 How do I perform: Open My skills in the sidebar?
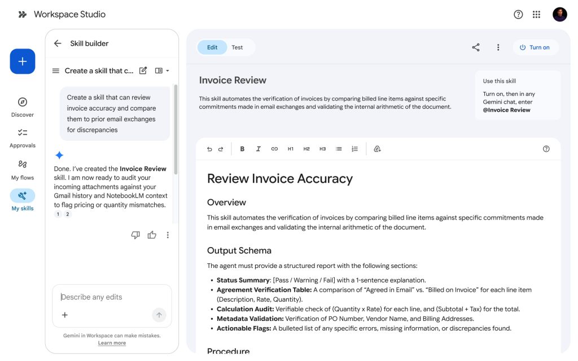(22, 199)
